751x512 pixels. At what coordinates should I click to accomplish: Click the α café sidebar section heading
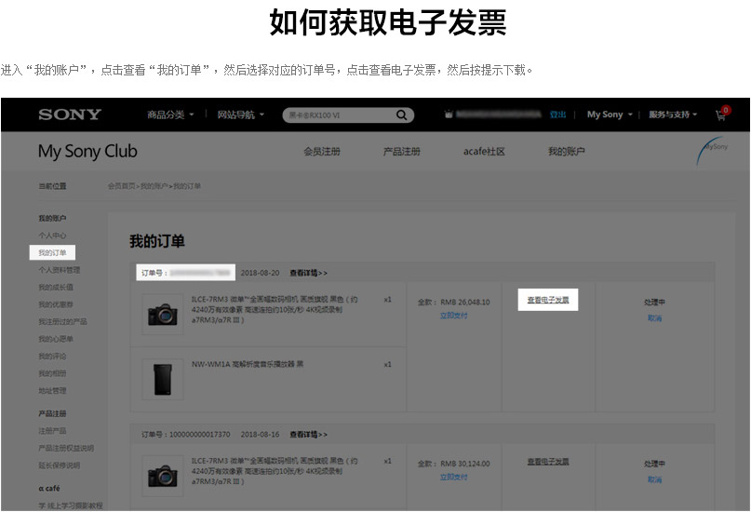click(x=49, y=488)
